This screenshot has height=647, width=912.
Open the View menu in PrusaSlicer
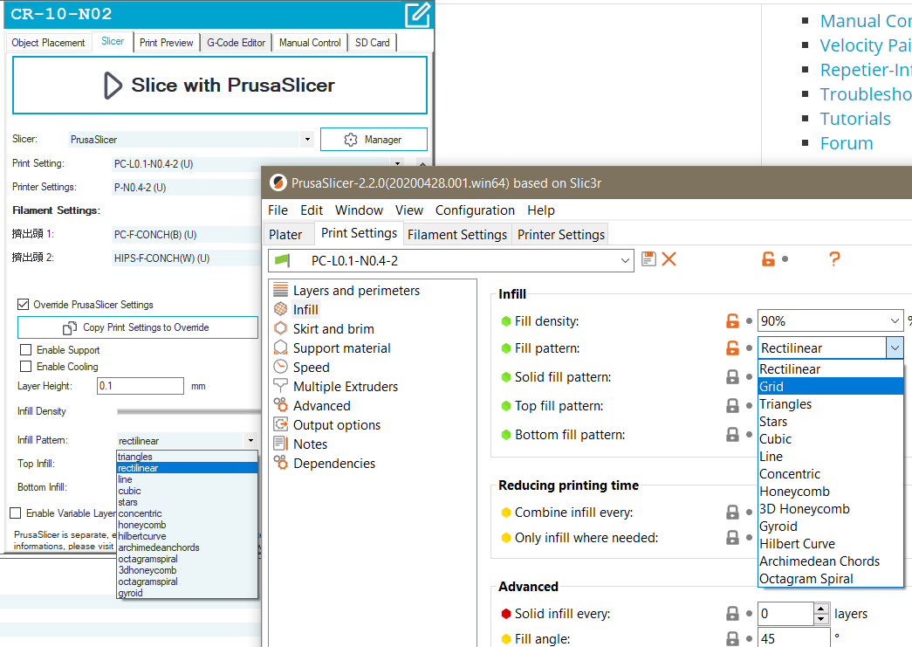[x=409, y=210]
